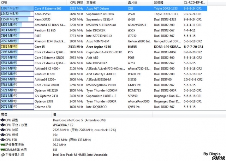Click the Dual DDR400 memory cell
The image size is (226, 161).
[x=163, y=79]
